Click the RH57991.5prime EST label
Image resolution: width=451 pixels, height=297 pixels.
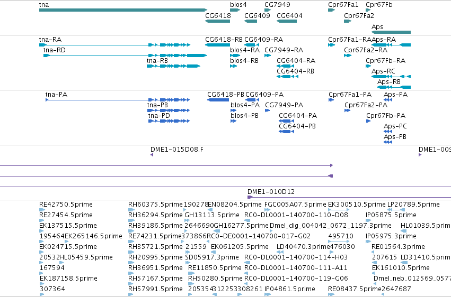(x=155, y=289)
